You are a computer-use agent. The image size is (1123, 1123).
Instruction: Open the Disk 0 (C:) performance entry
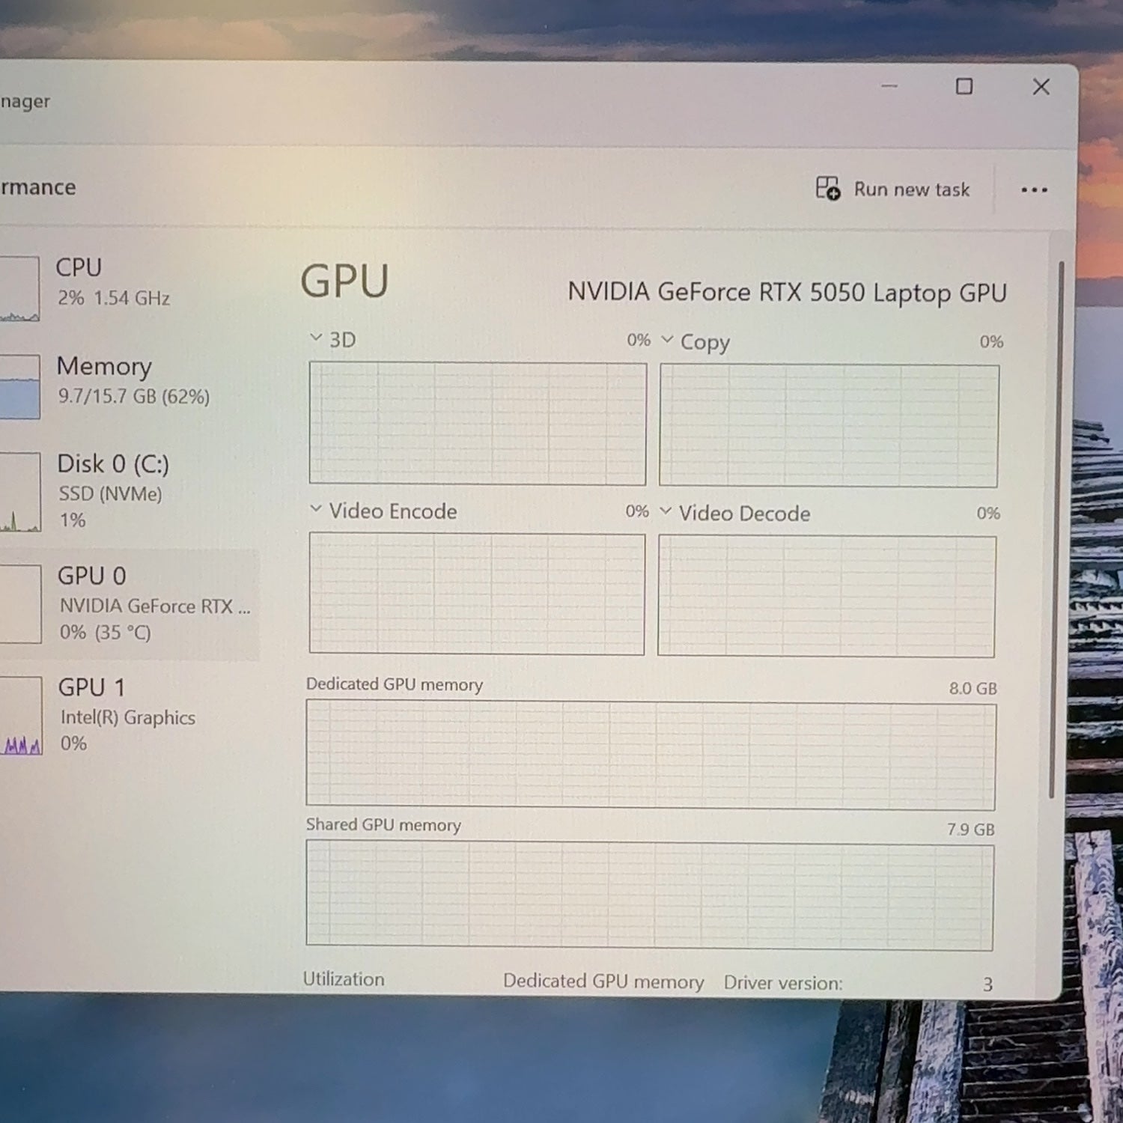(131, 490)
